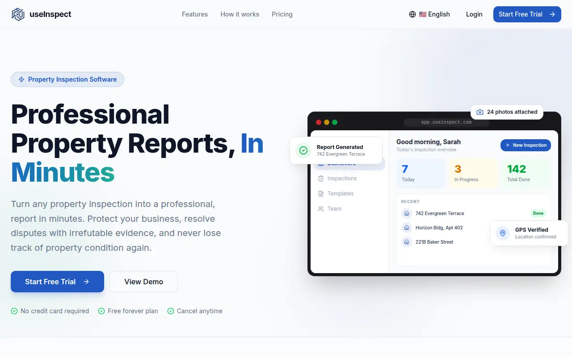Viewport: 572px width, 357px height.
Task: Click the lightning bolt badge icon
Action: point(21,79)
